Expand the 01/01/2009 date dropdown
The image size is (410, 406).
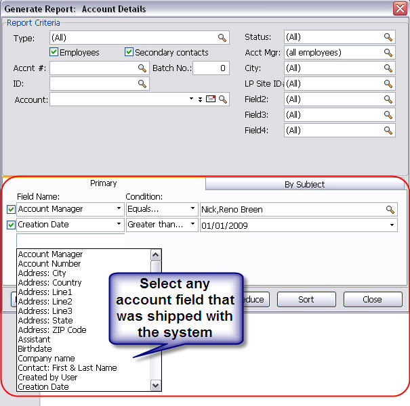coord(392,225)
